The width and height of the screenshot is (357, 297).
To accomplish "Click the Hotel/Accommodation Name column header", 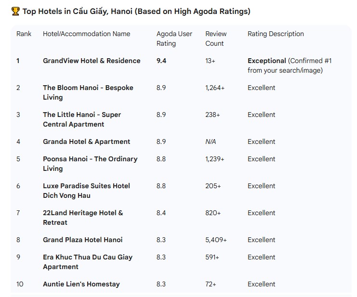I will click(86, 34).
